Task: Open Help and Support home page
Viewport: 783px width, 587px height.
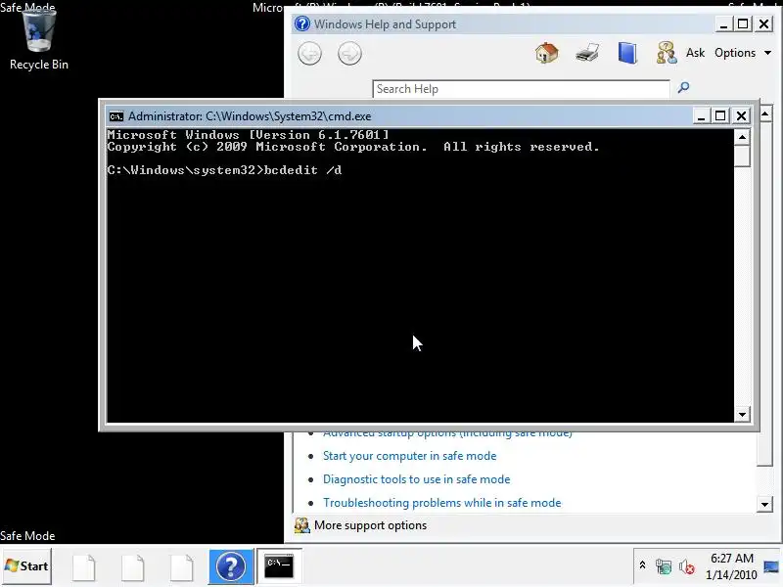Action: [x=547, y=53]
